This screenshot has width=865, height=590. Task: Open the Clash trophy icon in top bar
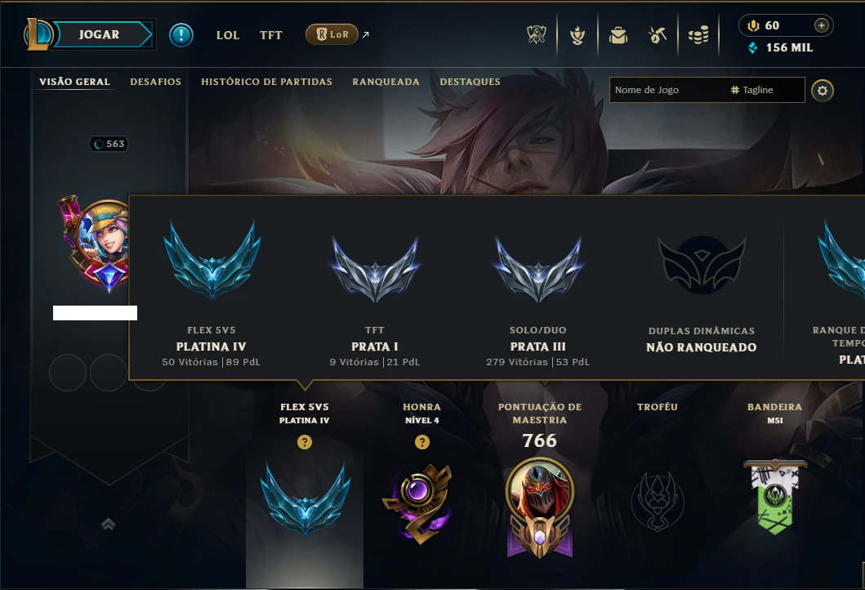click(536, 35)
